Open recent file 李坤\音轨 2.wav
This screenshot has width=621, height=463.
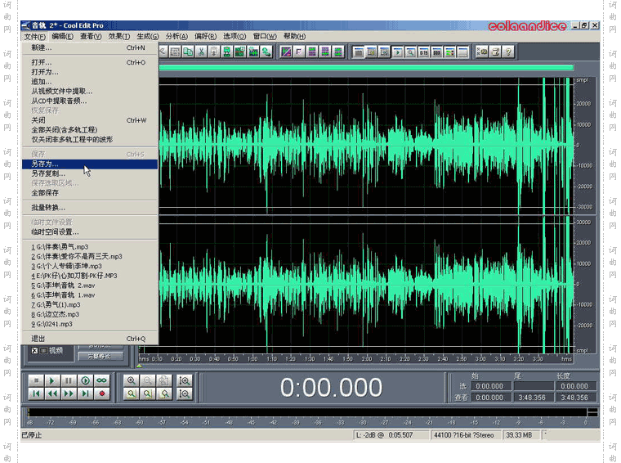pyautogui.click(x=90, y=285)
